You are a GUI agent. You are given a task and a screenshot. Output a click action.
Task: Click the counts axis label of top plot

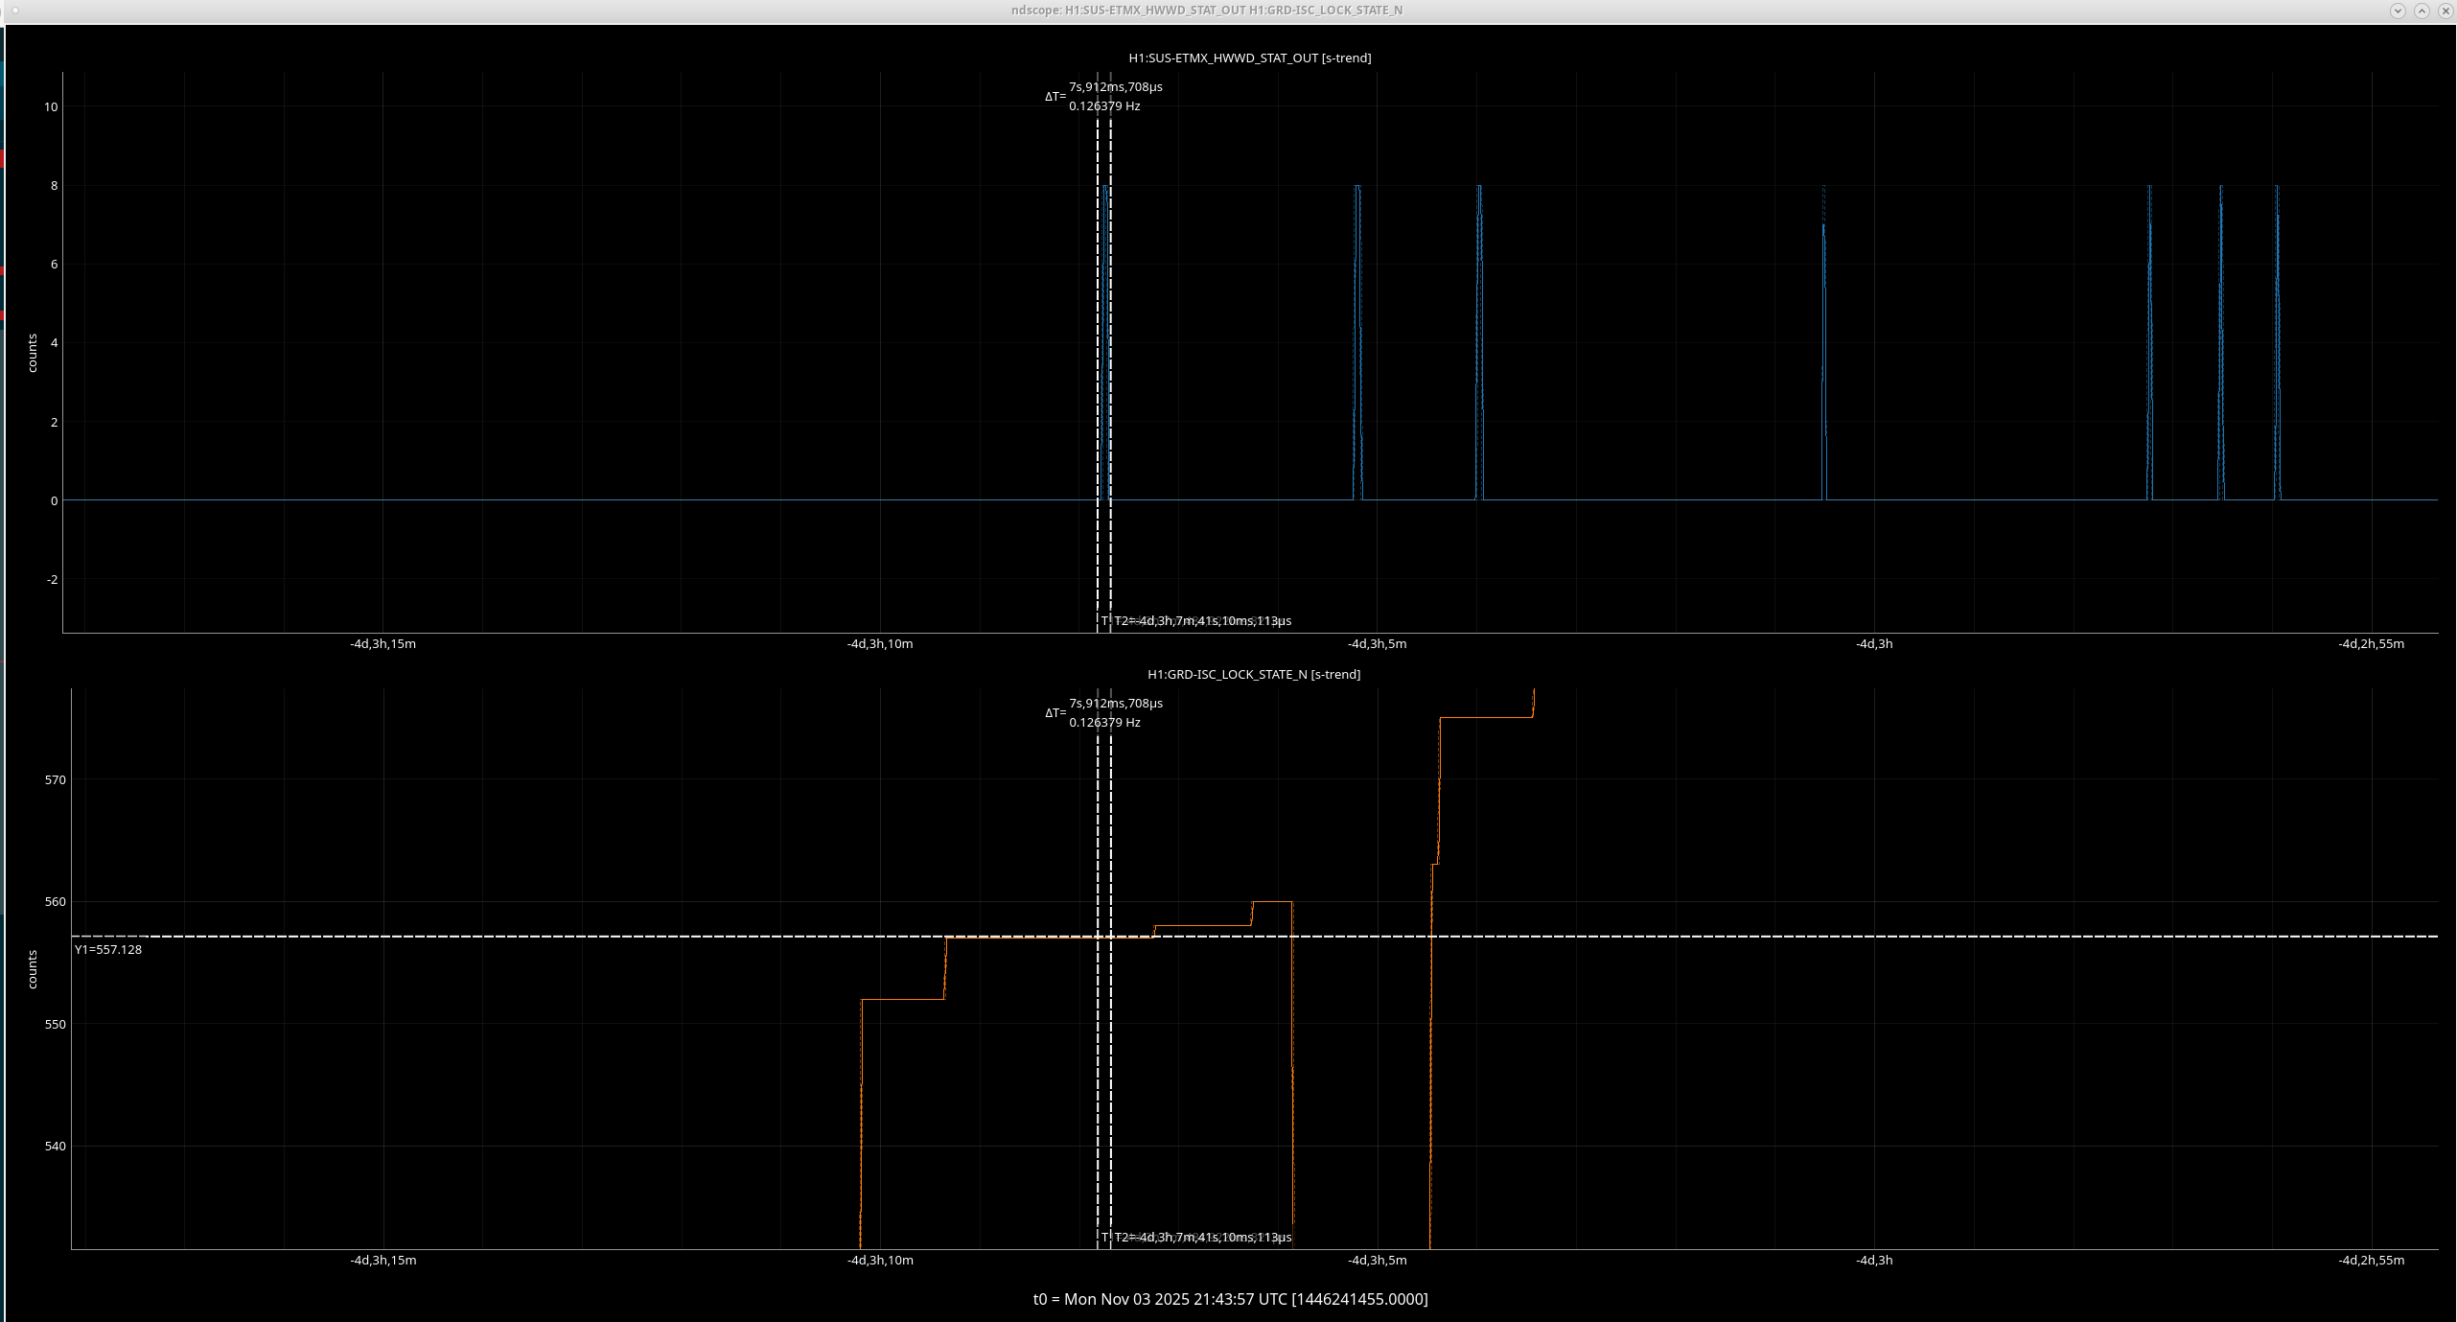[x=33, y=353]
